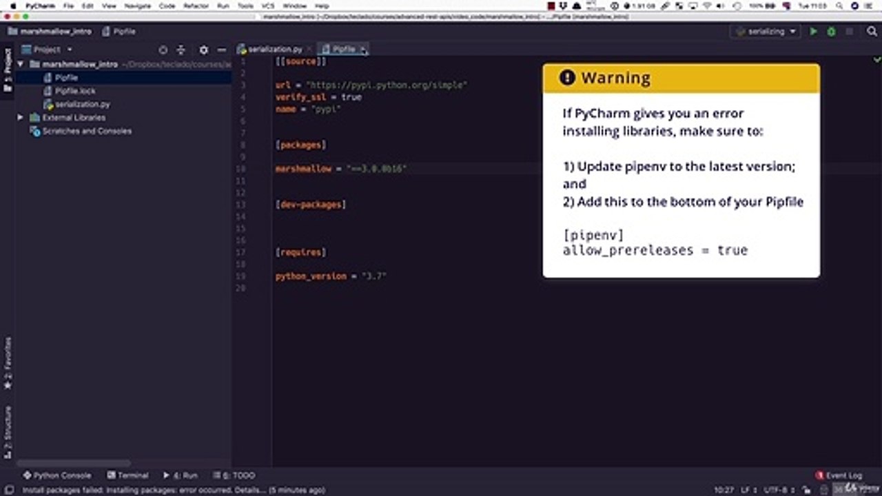Open the Window menu
882x496 pixels.
coord(295,6)
